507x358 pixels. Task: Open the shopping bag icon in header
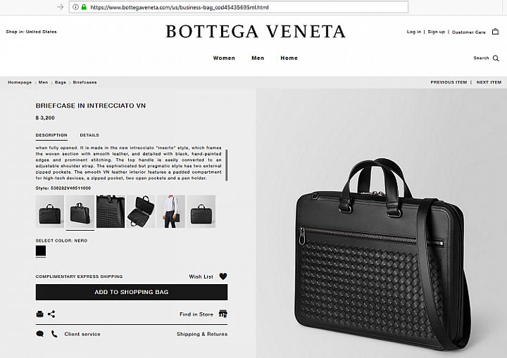point(495,32)
